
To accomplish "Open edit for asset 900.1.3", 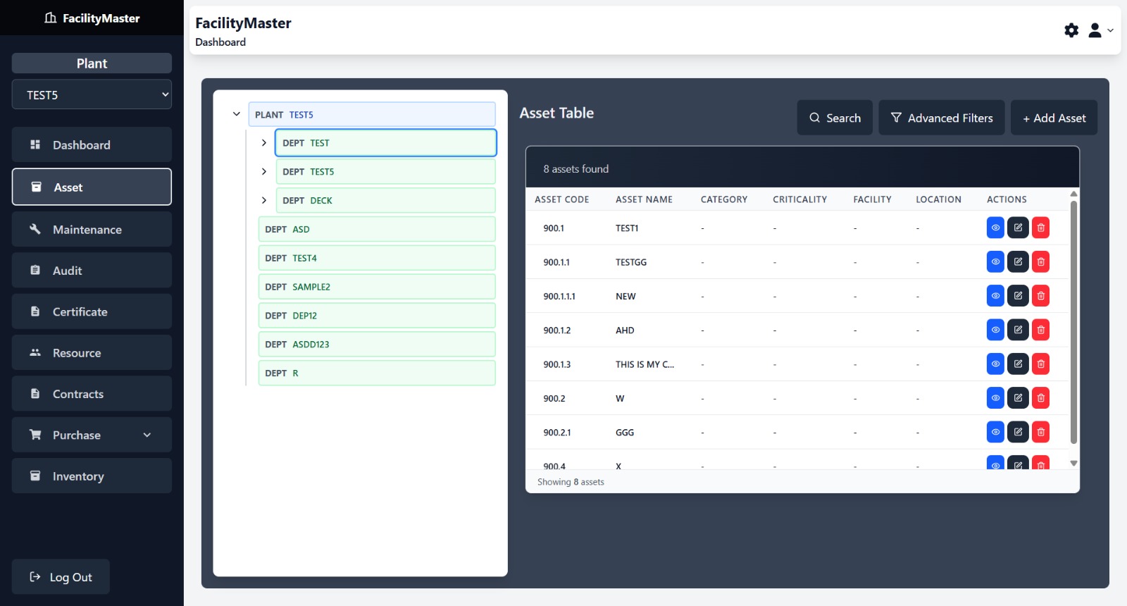I will coord(1018,364).
